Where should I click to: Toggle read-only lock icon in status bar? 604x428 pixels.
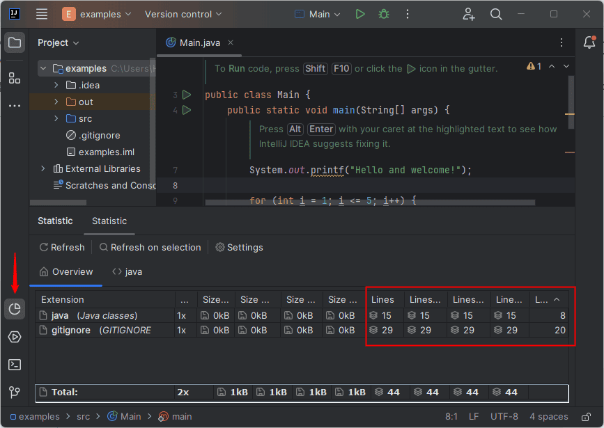[586, 417]
